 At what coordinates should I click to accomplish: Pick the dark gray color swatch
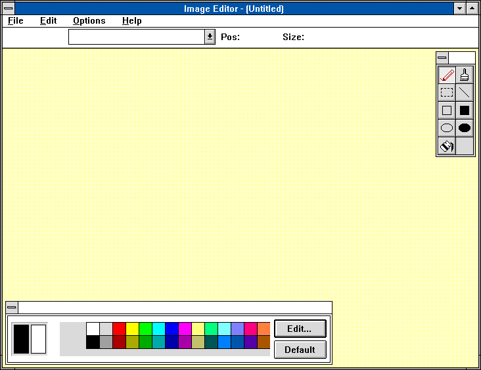[106, 342]
